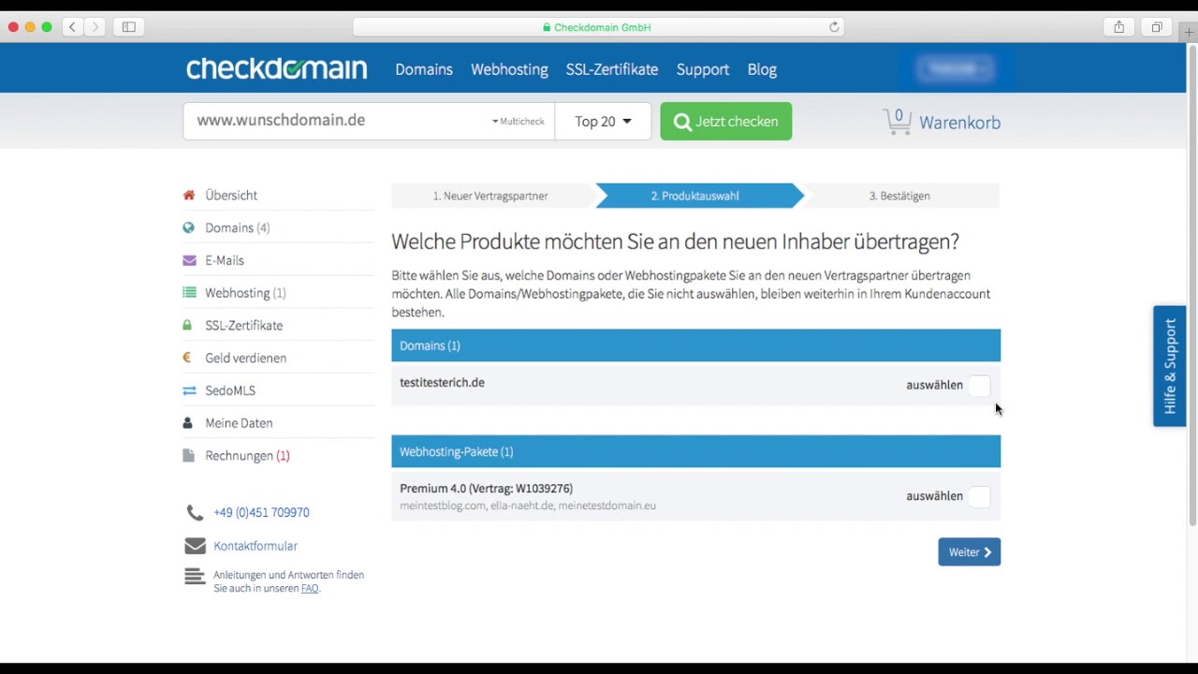Click the Weiter button
Viewport: 1198px width, 674px height.
[970, 552]
